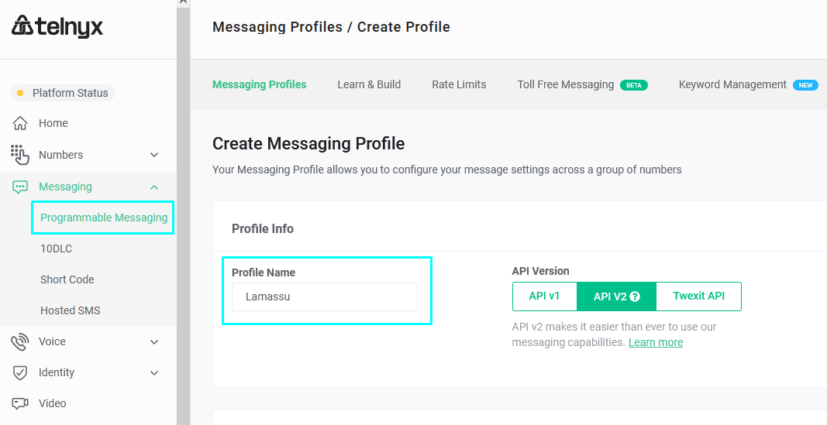The height and width of the screenshot is (425, 827).
Task: Click the Voice phone icon
Action: tap(20, 341)
